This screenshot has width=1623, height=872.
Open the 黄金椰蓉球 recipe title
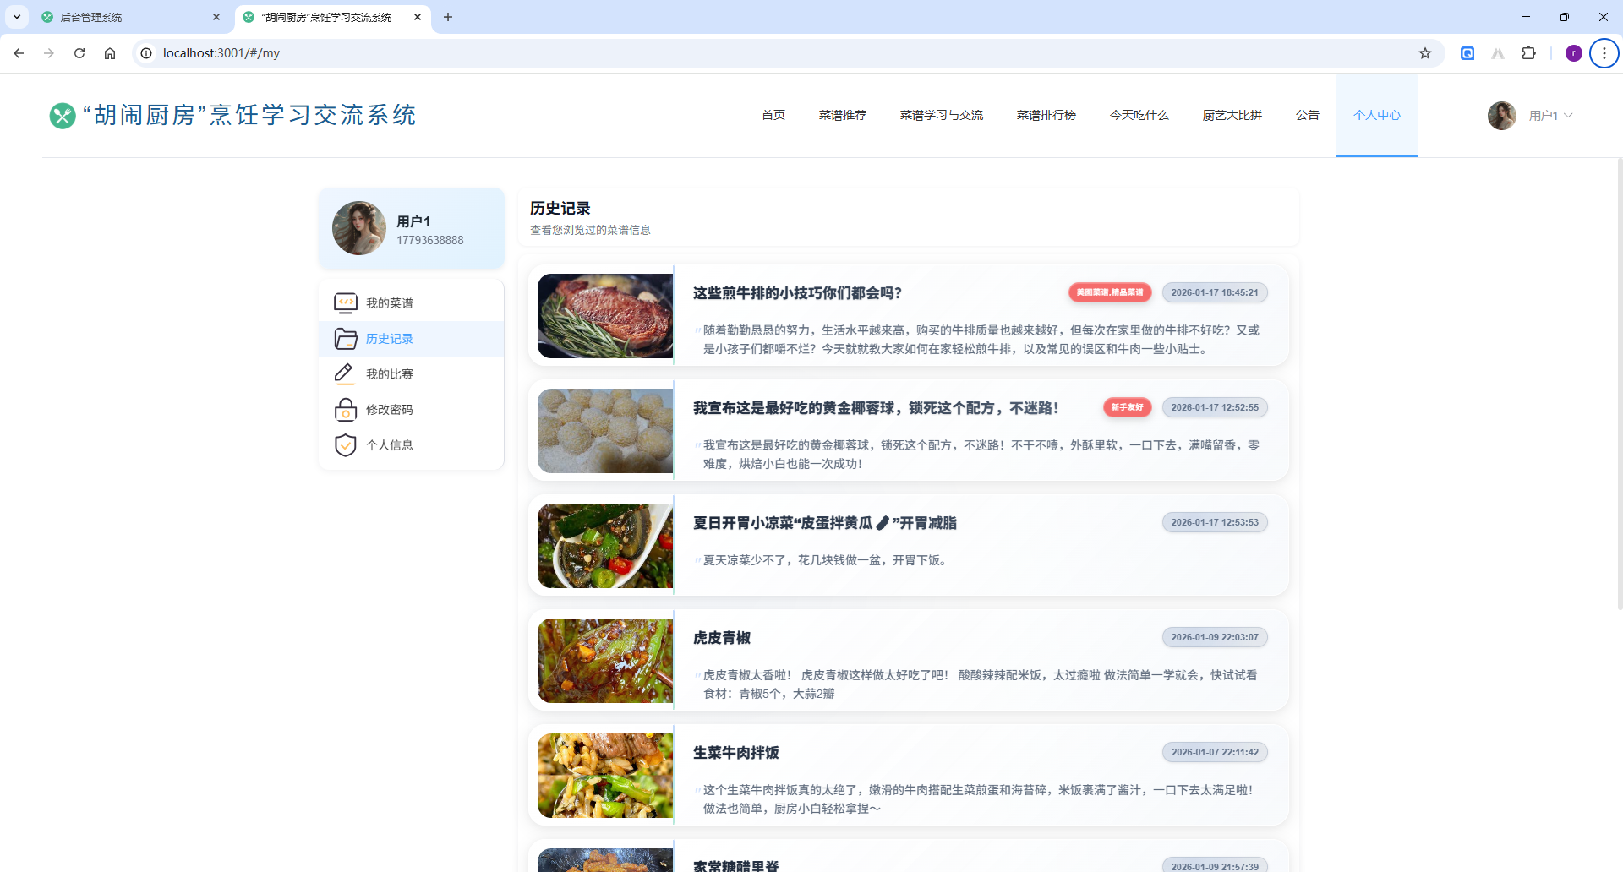click(x=876, y=408)
